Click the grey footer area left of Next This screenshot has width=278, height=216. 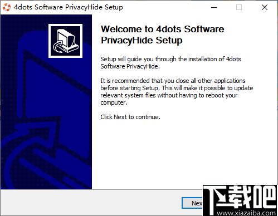[91, 203]
